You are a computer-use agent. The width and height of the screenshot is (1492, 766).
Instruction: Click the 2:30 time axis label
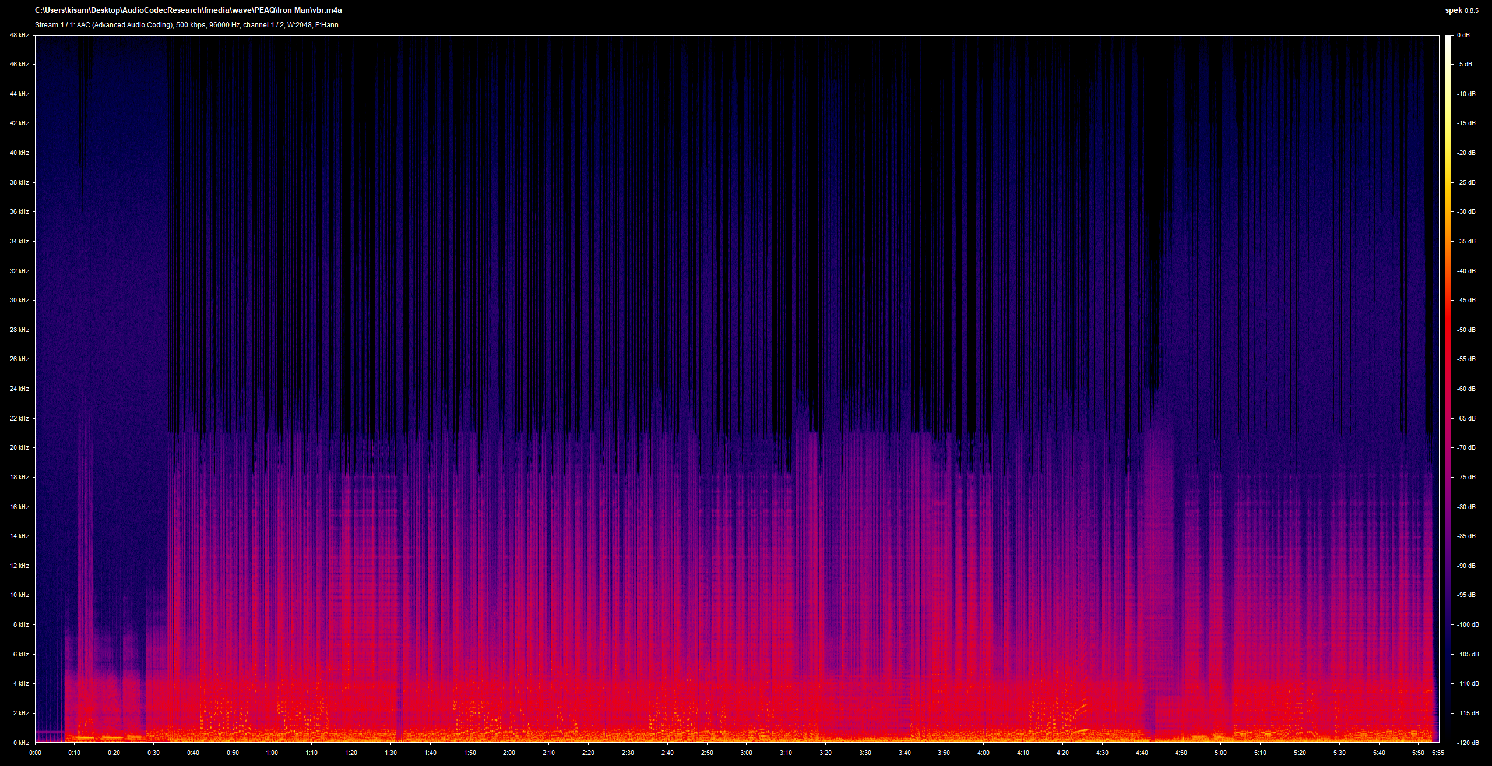click(628, 753)
